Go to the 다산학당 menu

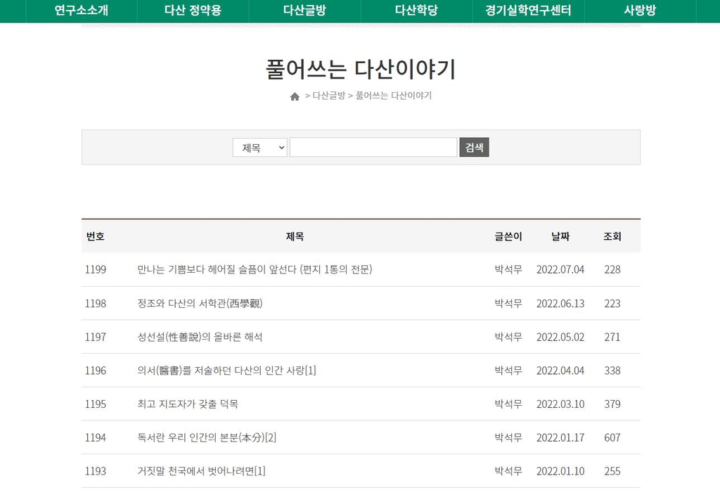click(416, 11)
